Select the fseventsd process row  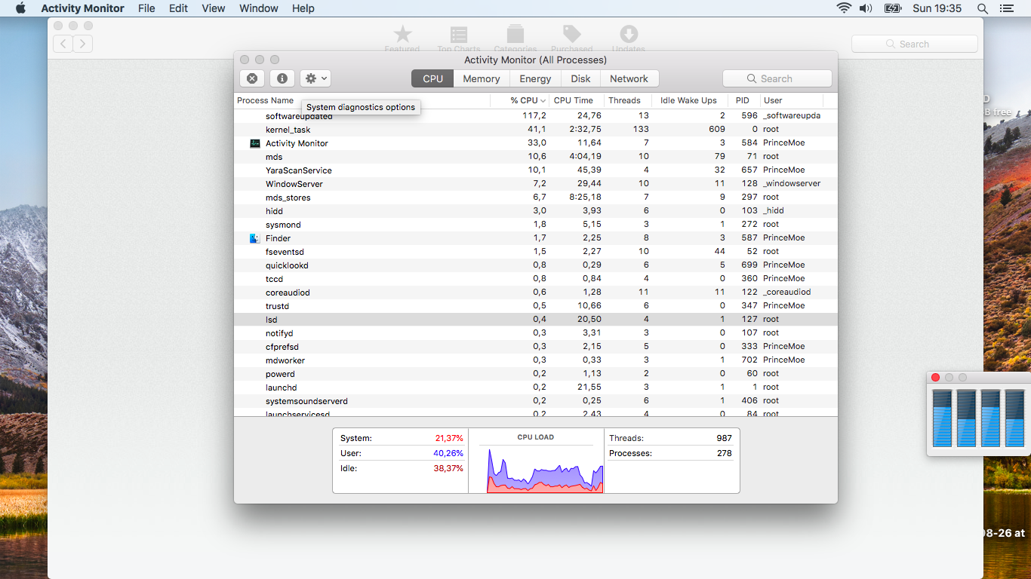coord(536,252)
